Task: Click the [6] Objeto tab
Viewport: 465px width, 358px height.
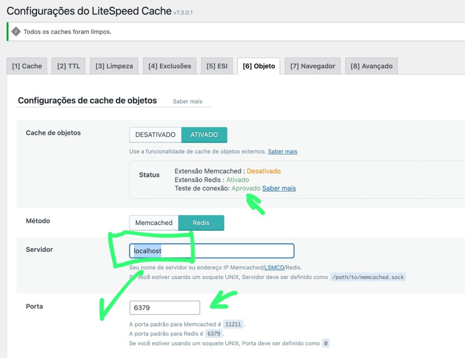Action: [x=259, y=66]
